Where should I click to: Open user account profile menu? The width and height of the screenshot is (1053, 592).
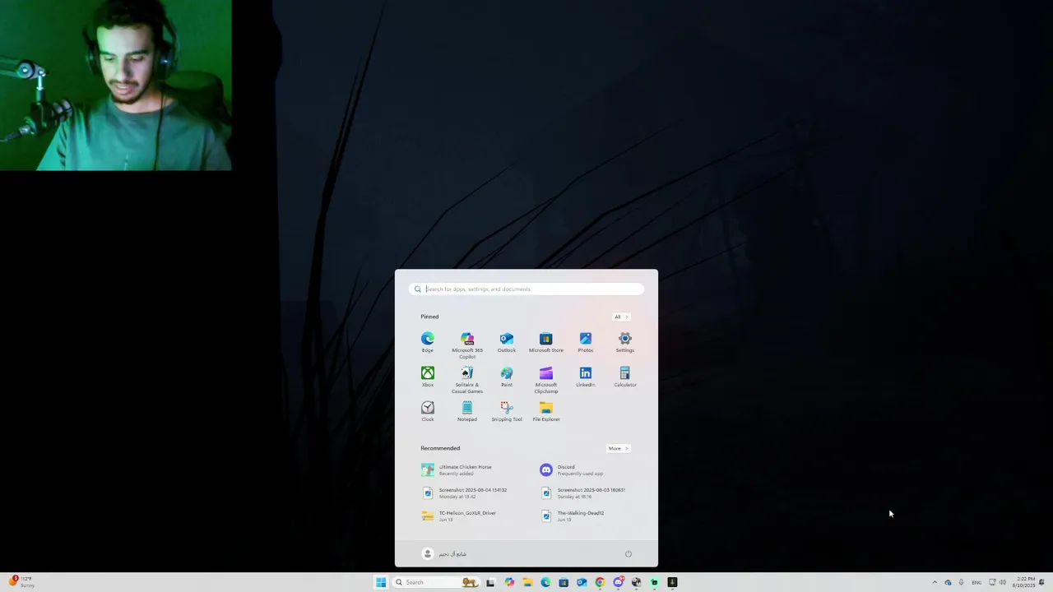pyautogui.click(x=444, y=553)
